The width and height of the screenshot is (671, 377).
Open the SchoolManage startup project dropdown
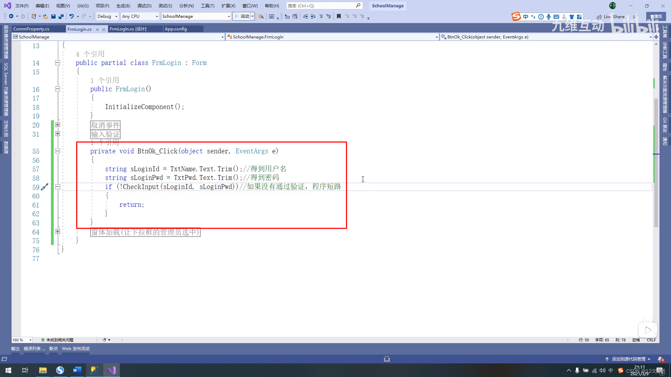[196, 16]
